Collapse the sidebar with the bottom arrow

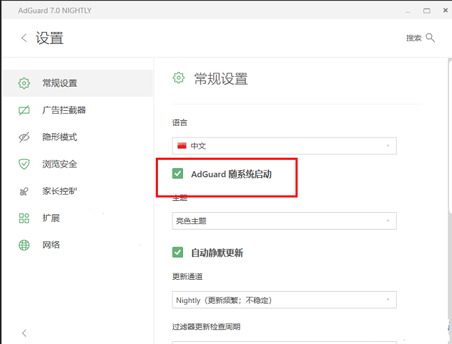24,333
